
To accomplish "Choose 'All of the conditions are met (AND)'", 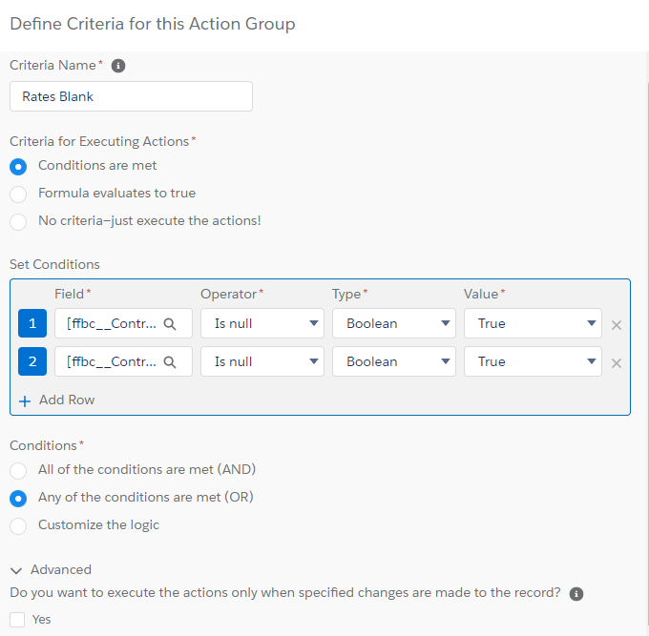I will (18, 470).
